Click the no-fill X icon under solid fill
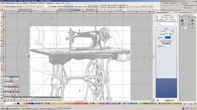197x110 pixels. [x=169, y=43]
